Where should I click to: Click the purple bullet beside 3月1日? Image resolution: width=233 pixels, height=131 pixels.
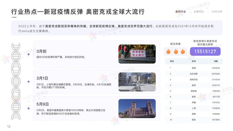[29, 82]
